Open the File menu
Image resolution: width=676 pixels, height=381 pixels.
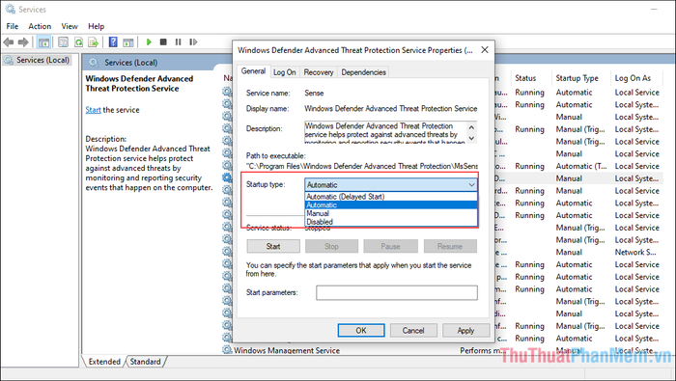12,26
